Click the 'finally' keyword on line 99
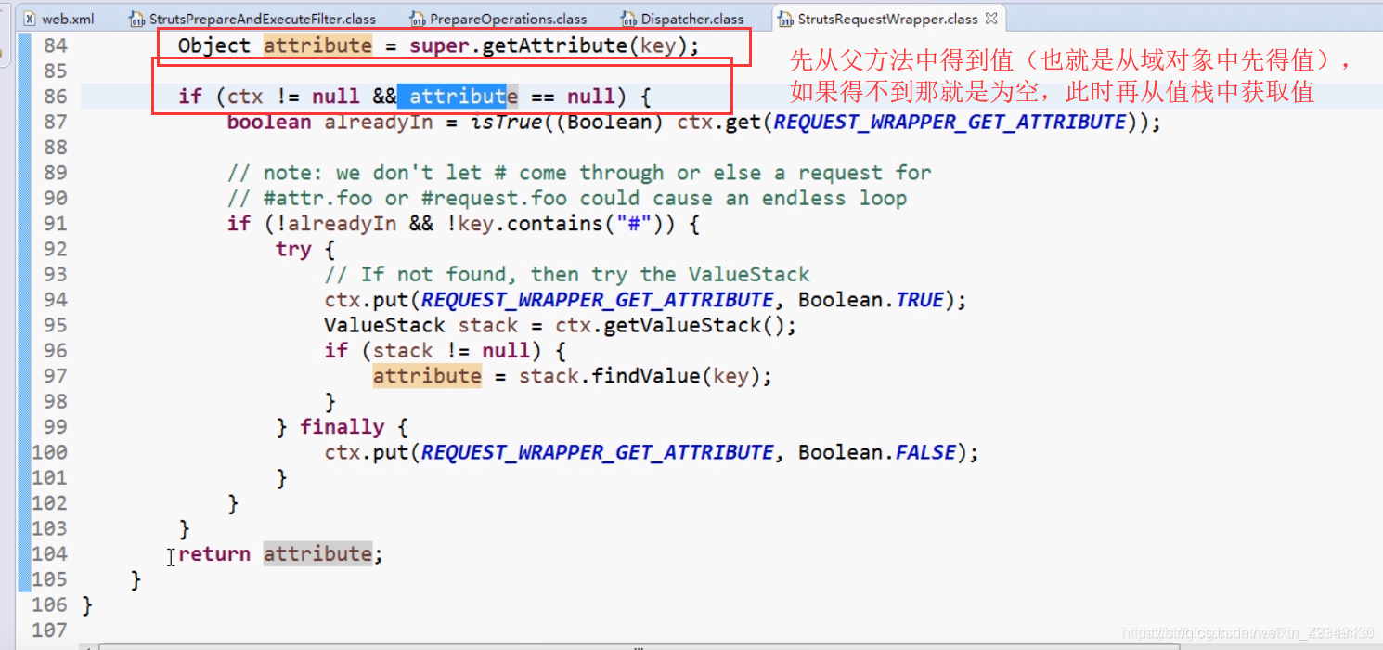 (x=342, y=426)
